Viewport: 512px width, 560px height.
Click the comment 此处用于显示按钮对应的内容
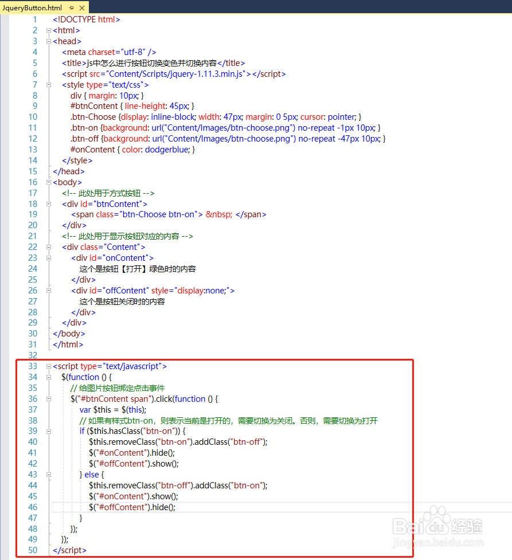coord(127,236)
